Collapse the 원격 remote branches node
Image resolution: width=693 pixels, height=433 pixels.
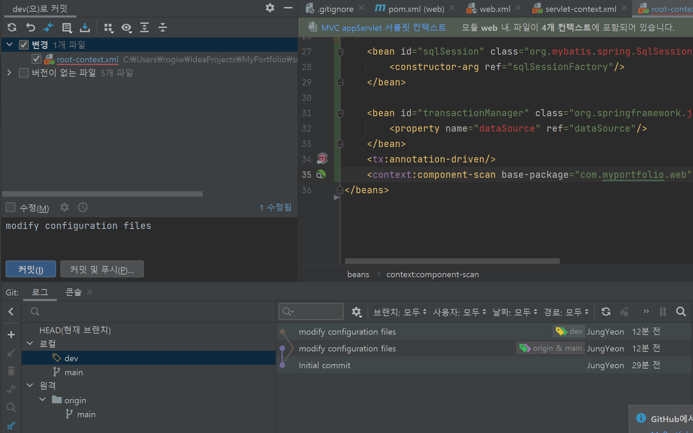30,385
